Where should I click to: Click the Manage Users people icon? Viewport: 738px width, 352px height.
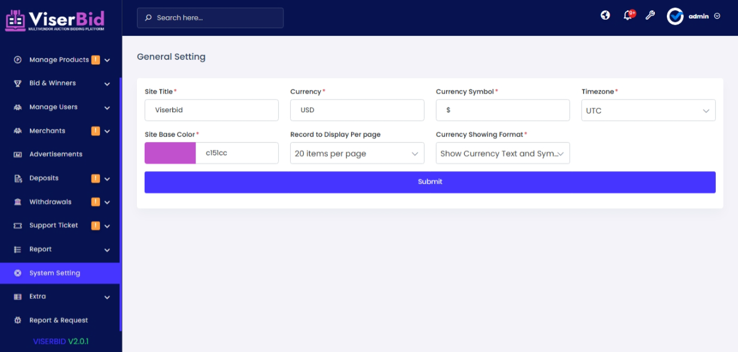tap(18, 107)
